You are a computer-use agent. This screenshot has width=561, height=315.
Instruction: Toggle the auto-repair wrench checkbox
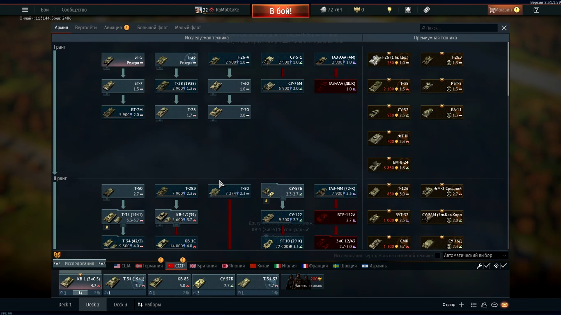pyautogui.click(x=487, y=266)
